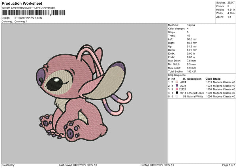Image resolution: width=237 pixels, height=168 pixels.
Task: Click the Min Stitch value 0.3 mm
Action: point(191,65)
